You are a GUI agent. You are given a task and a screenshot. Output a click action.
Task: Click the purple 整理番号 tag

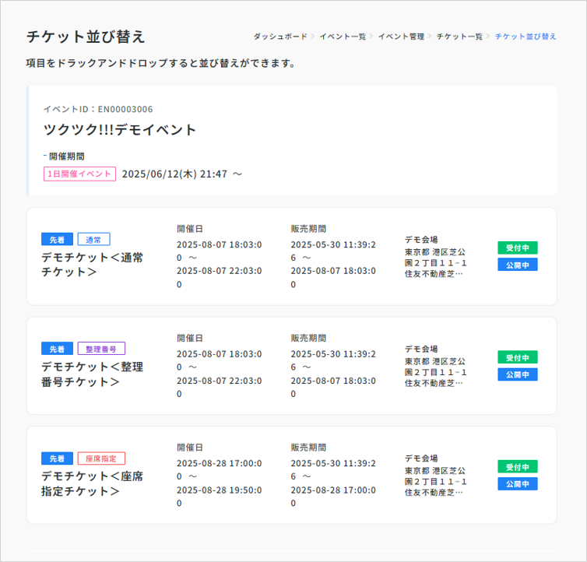point(101,349)
